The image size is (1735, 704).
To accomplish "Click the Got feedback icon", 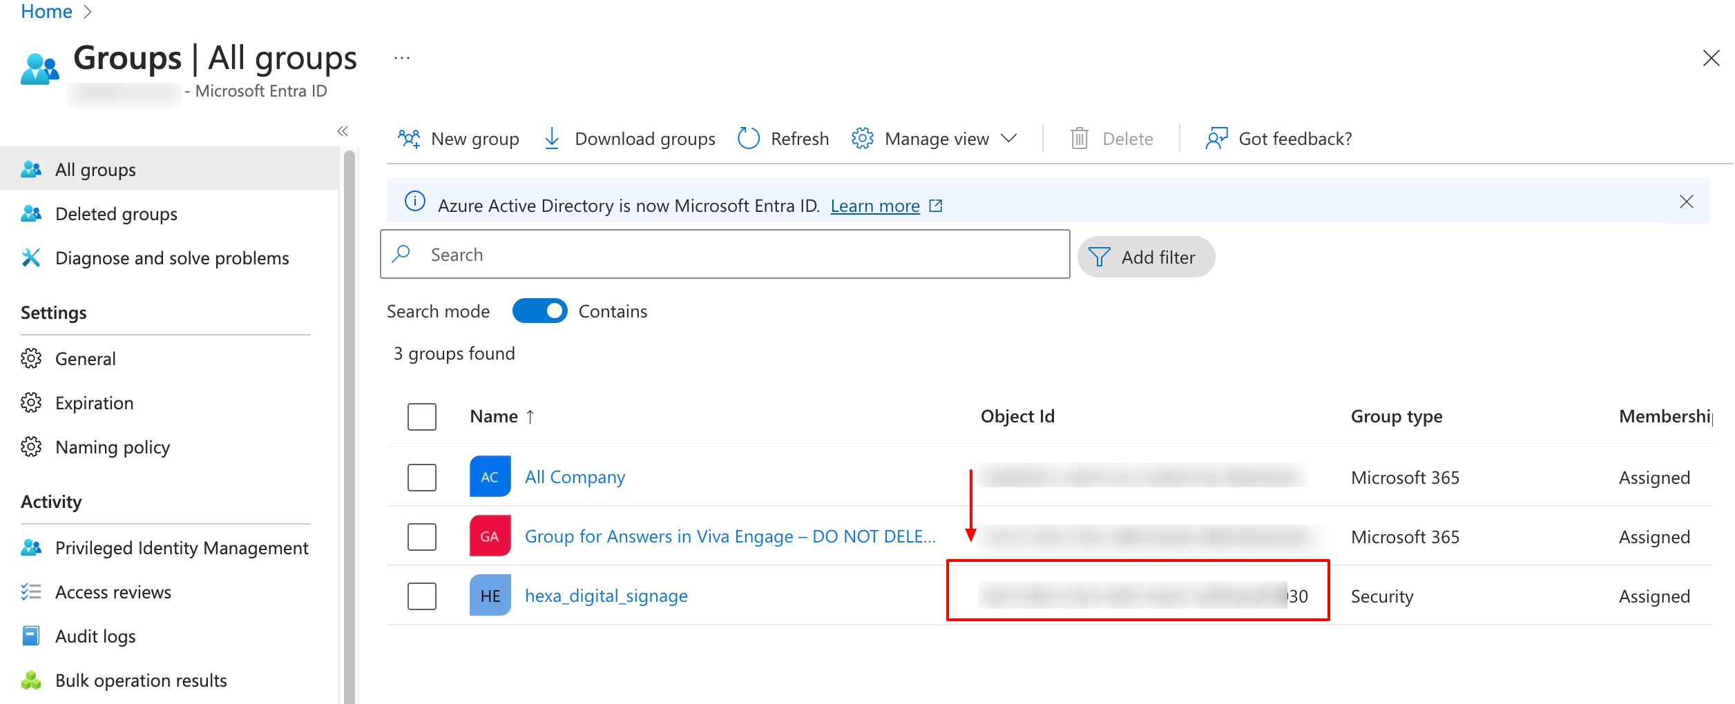I will pyautogui.click(x=1216, y=139).
